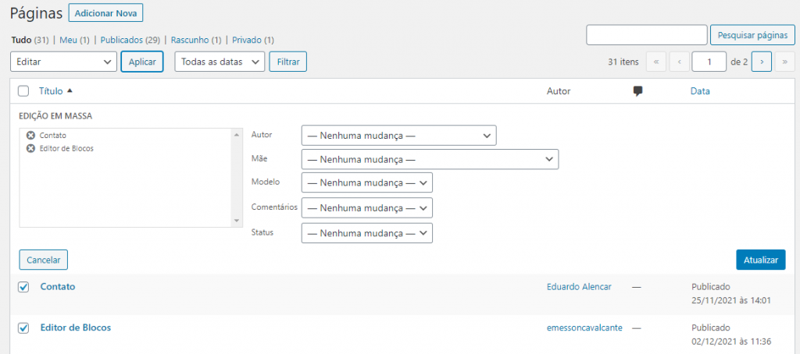Open the Status dropdown
The width and height of the screenshot is (800, 354).
tap(367, 233)
